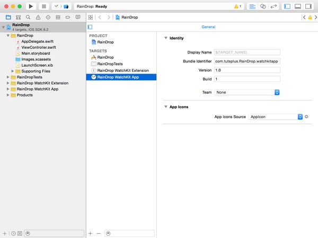This screenshot has width=318, height=238.
Task: Open the Report navigator
Action: click(78, 17)
